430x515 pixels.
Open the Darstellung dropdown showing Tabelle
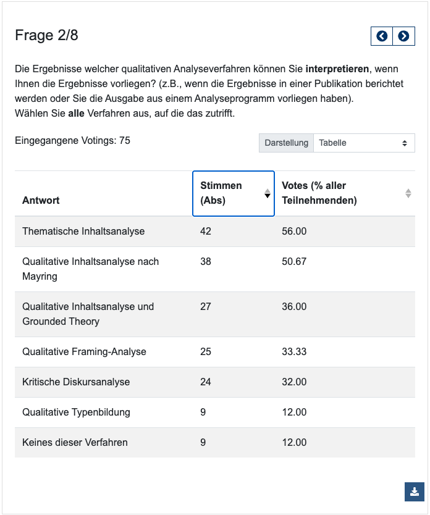coord(364,143)
